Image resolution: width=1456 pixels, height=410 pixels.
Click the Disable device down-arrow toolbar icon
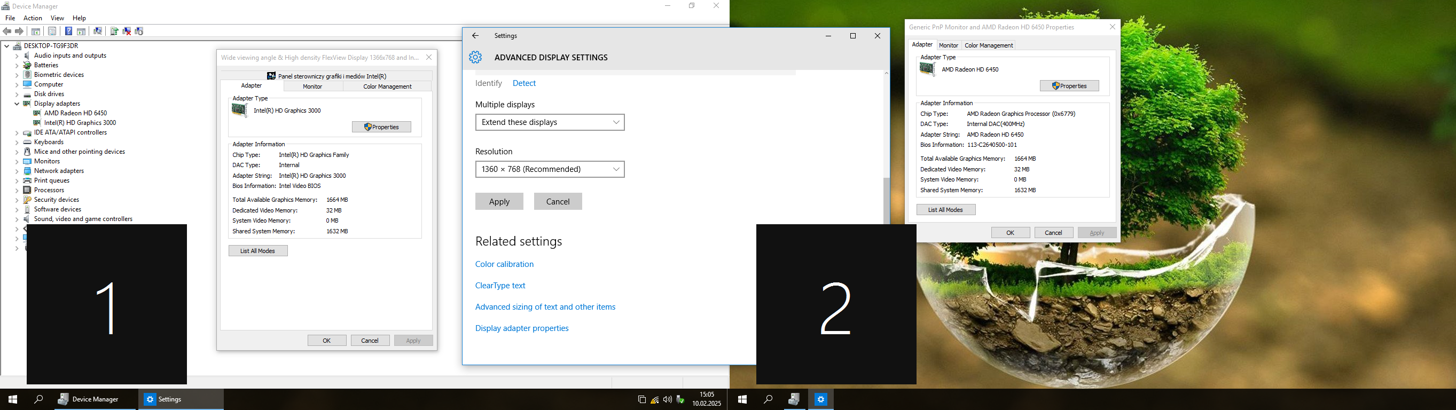(139, 31)
